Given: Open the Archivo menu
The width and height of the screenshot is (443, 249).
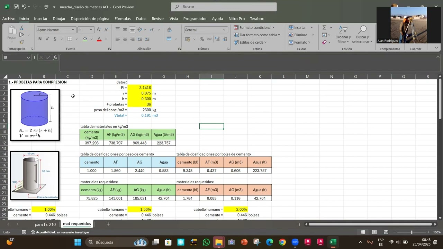Looking at the screenshot, I should click(x=9, y=19).
